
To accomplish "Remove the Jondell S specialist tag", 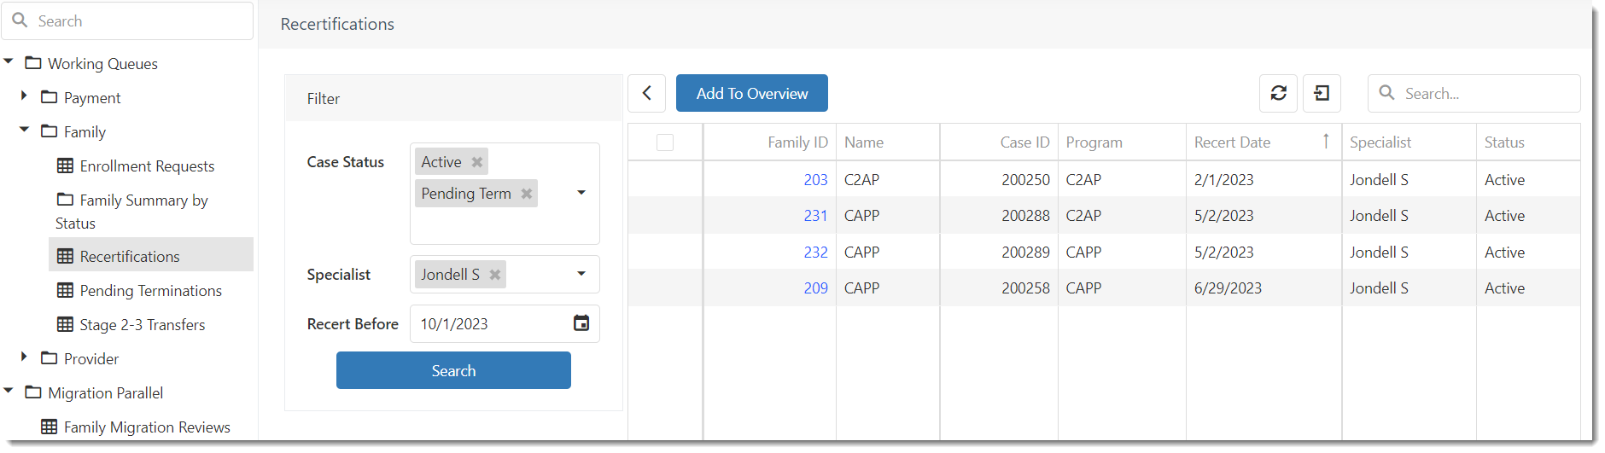I will tap(495, 275).
